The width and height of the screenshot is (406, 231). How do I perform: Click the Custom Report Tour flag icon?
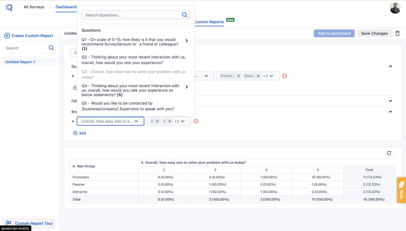point(9,223)
